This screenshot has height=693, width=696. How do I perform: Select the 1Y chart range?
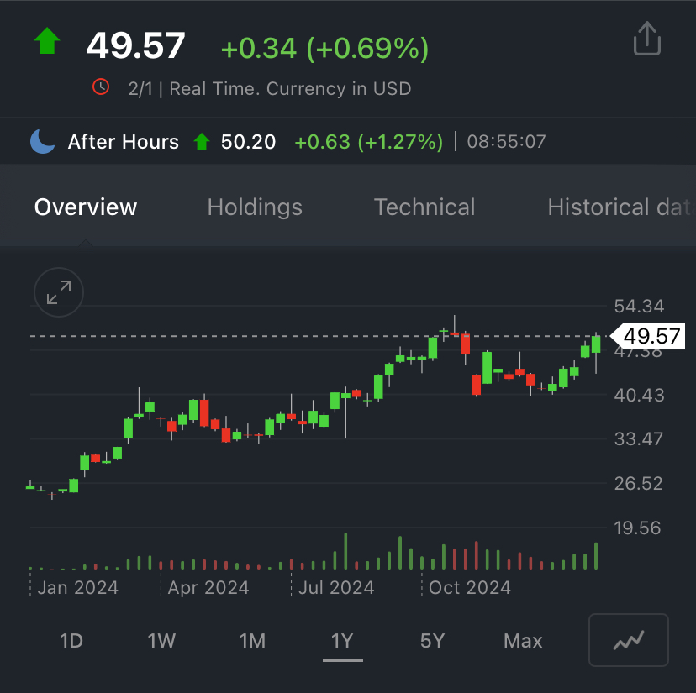(x=343, y=641)
